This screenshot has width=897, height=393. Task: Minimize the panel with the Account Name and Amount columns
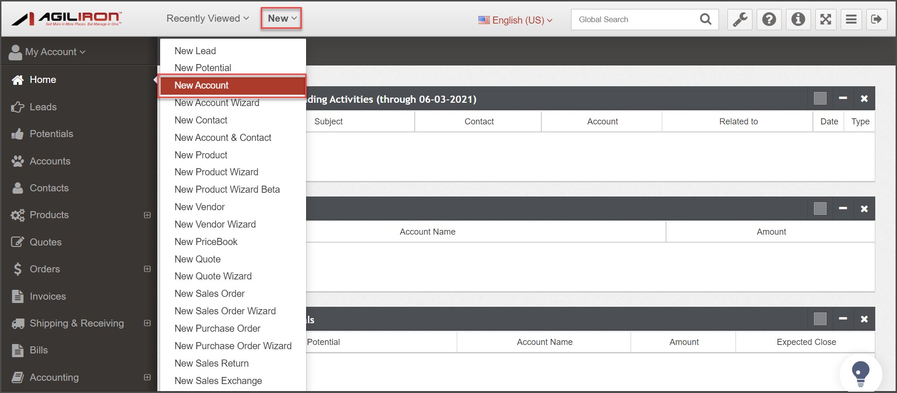843,209
